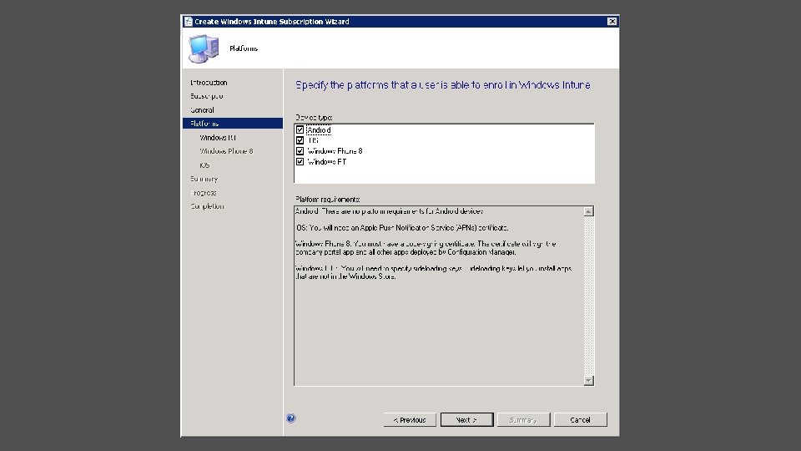This screenshot has height=451, width=801.
Task: Select the Completion step in sidebar
Action: 207,206
